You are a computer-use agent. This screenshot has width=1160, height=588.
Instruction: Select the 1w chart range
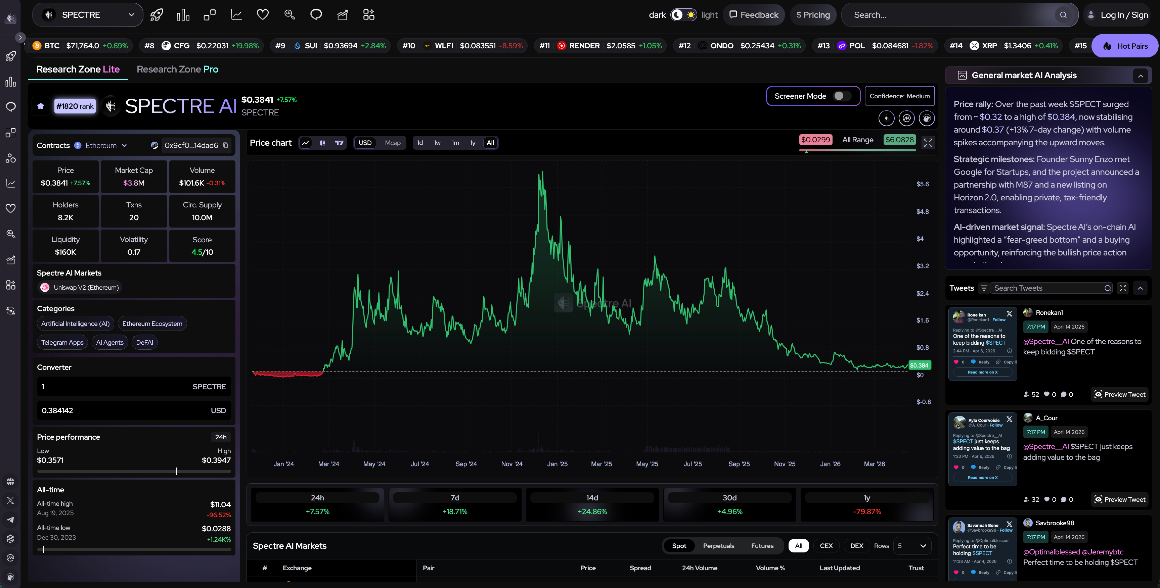point(437,143)
